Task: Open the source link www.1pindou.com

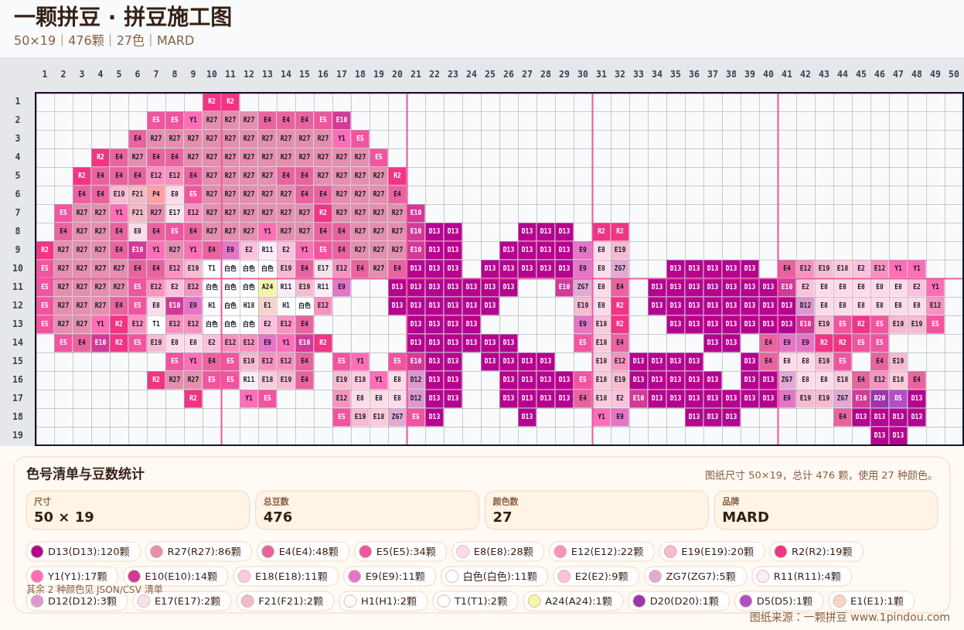Action: 900,617
